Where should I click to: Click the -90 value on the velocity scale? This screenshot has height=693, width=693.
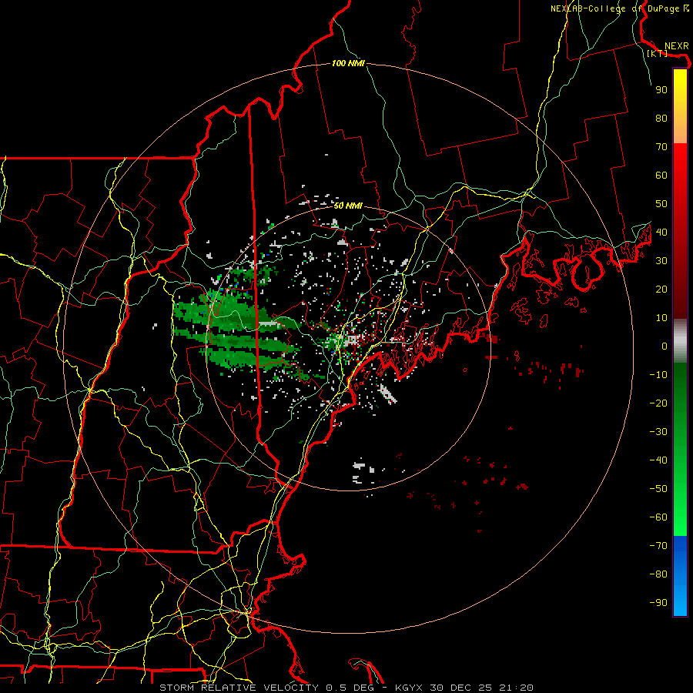coord(658,603)
